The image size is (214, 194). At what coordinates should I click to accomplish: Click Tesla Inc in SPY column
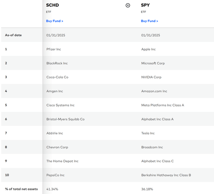[x=148, y=133]
